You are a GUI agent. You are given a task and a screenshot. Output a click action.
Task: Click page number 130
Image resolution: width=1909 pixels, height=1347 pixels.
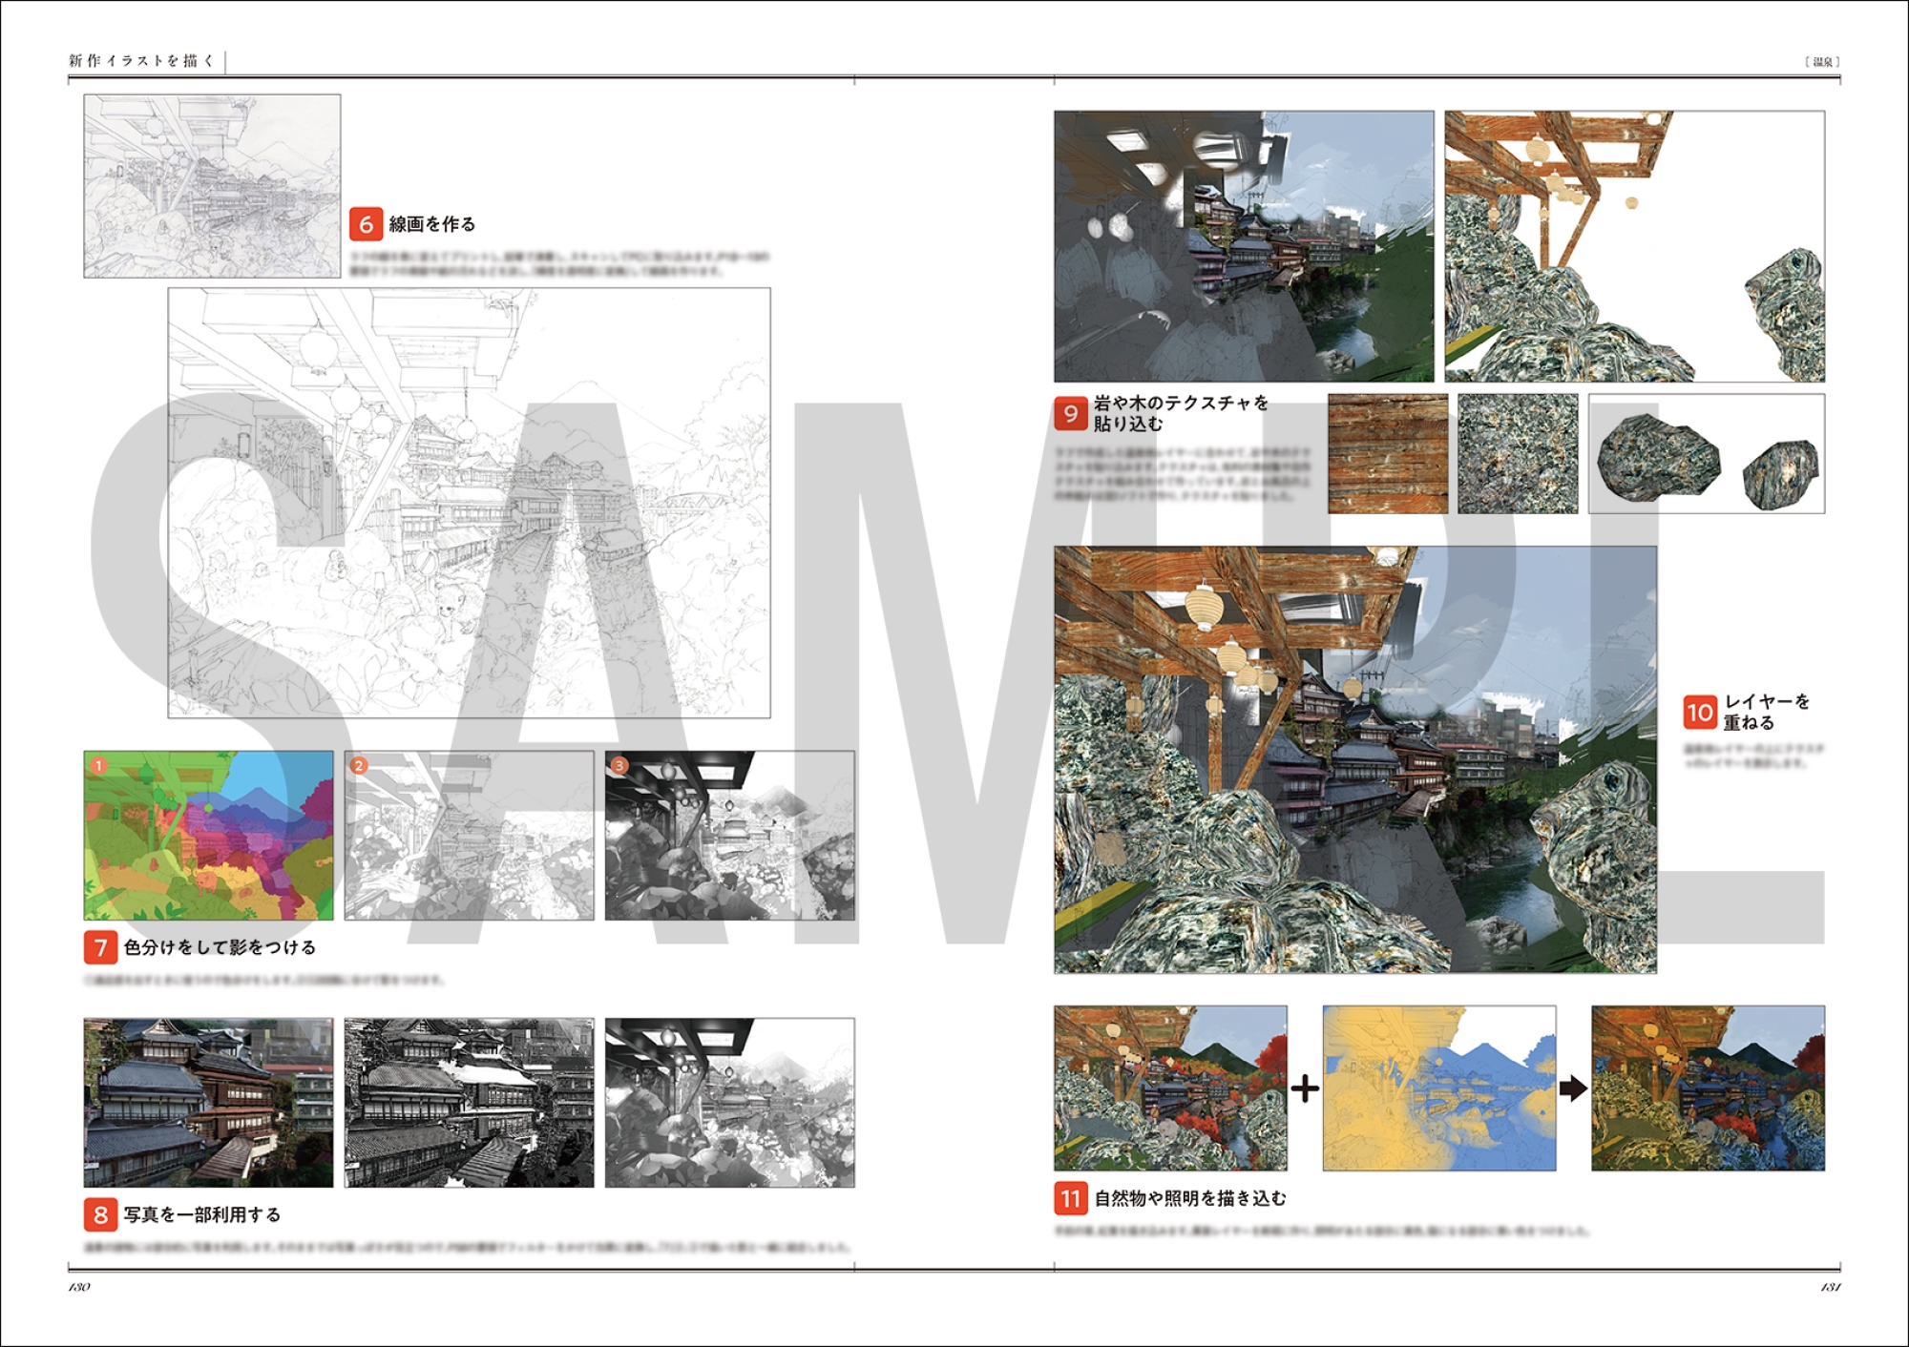pos(79,1287)
